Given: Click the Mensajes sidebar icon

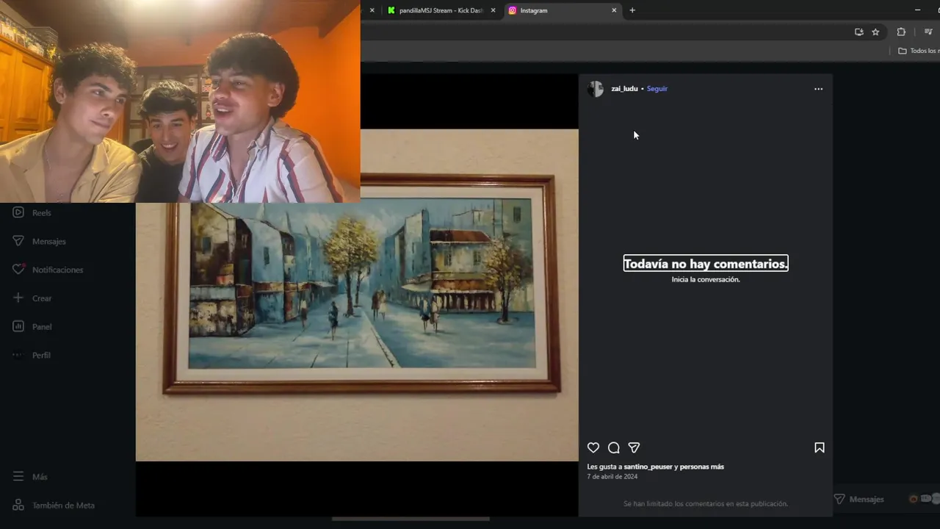Looking at the screenshot, I should click(18, 241).
